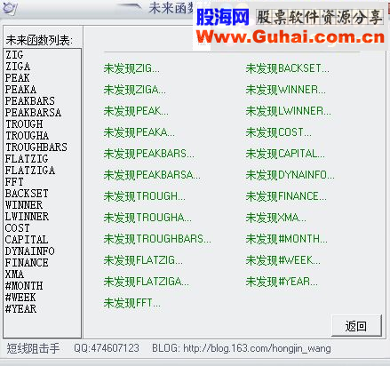
Task: Select DYNAINFO in the function list
Action: tap(30, 251)
